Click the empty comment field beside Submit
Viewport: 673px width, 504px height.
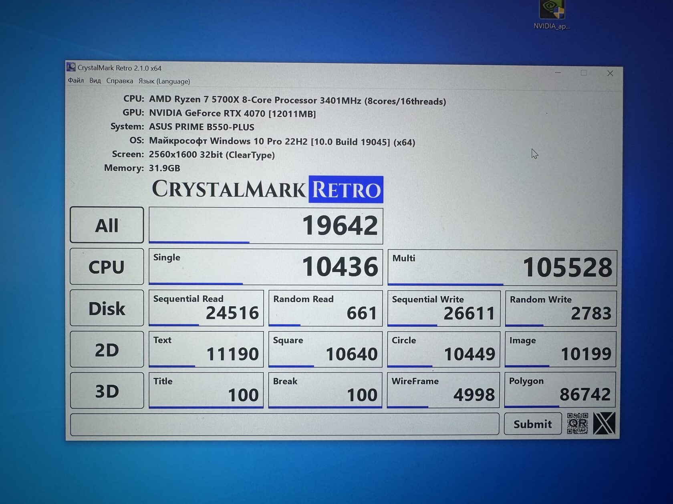click(x=284, y=424)
